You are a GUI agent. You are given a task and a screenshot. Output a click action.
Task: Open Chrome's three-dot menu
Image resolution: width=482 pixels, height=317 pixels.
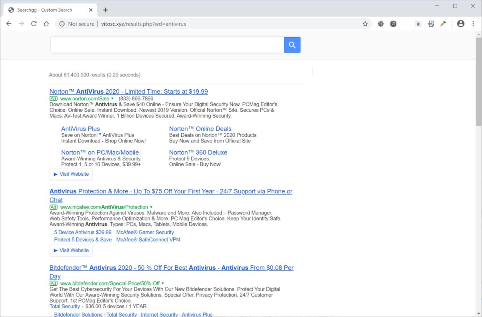click(x=473, y=24)
